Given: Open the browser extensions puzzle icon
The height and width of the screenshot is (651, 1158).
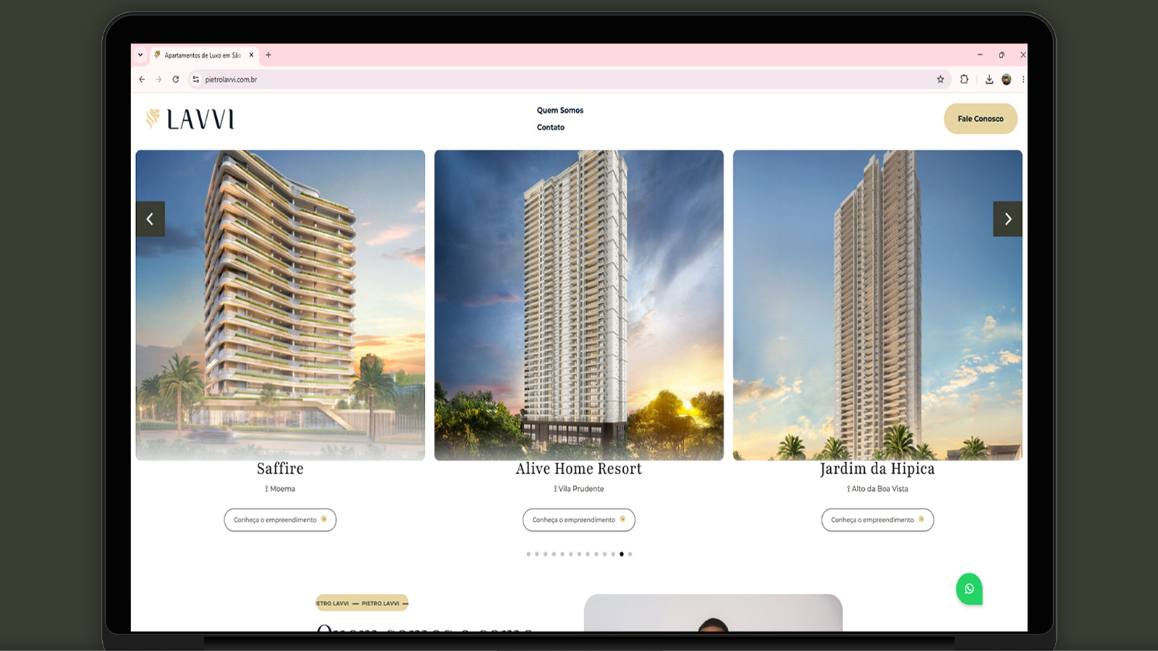Looking at the screenshot, I should [x=964, y=80].
